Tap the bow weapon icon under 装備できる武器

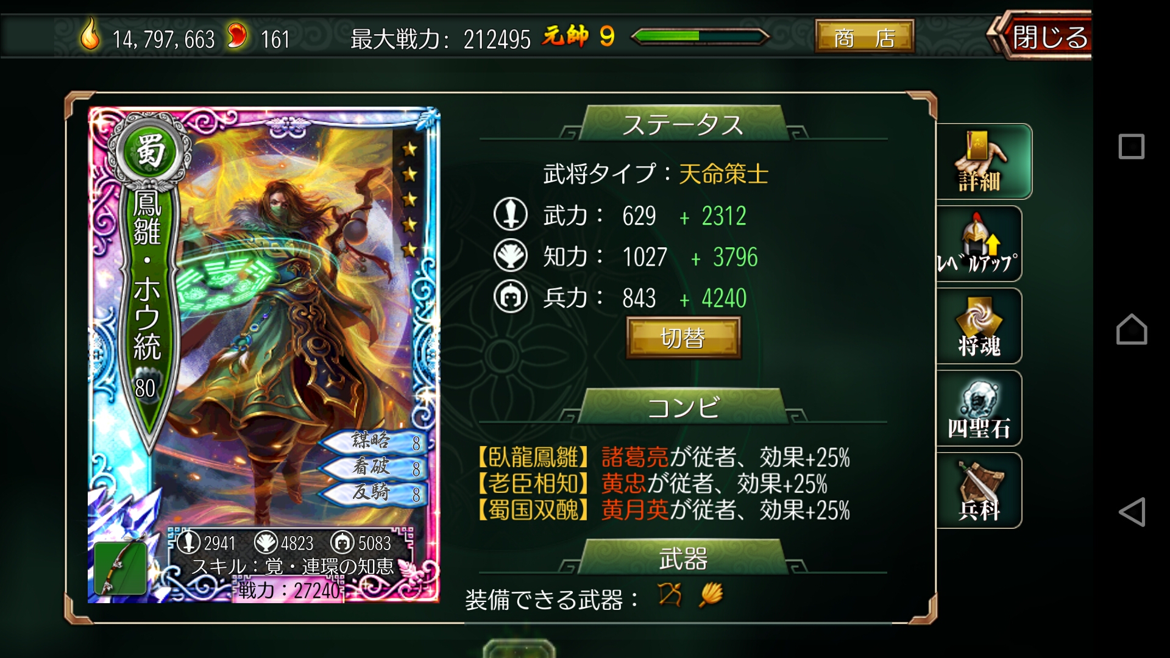click(670, 595)
